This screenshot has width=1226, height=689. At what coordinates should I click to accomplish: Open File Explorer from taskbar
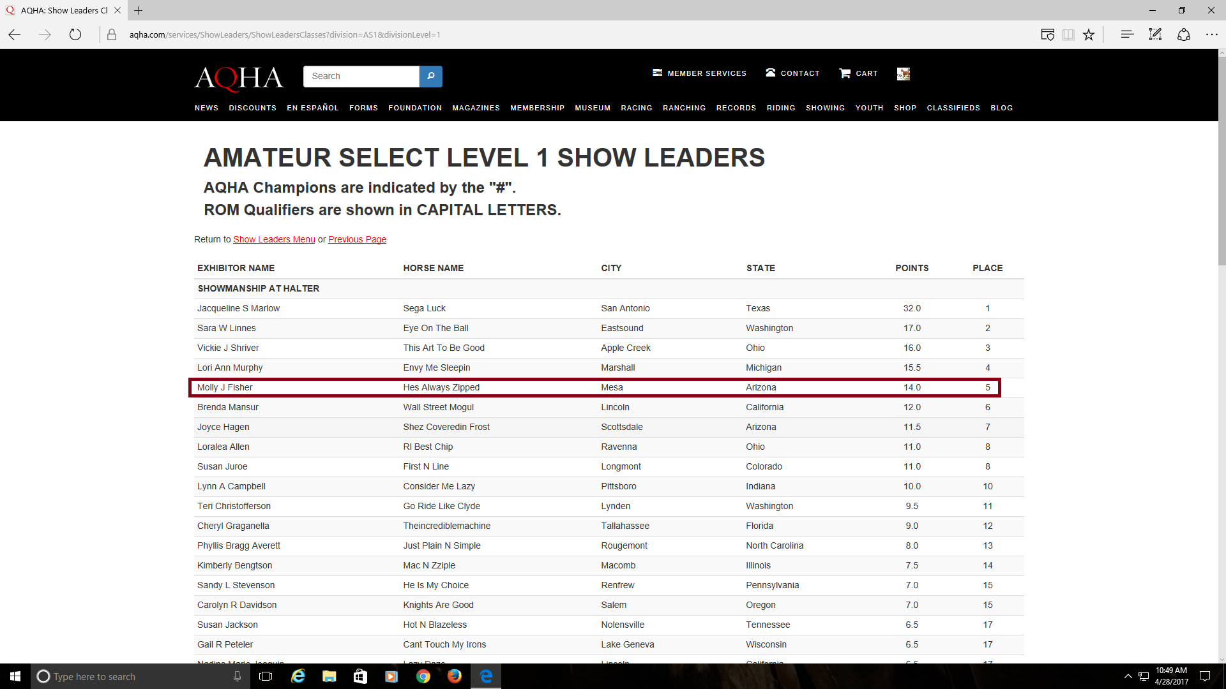(x=329, y=676)
